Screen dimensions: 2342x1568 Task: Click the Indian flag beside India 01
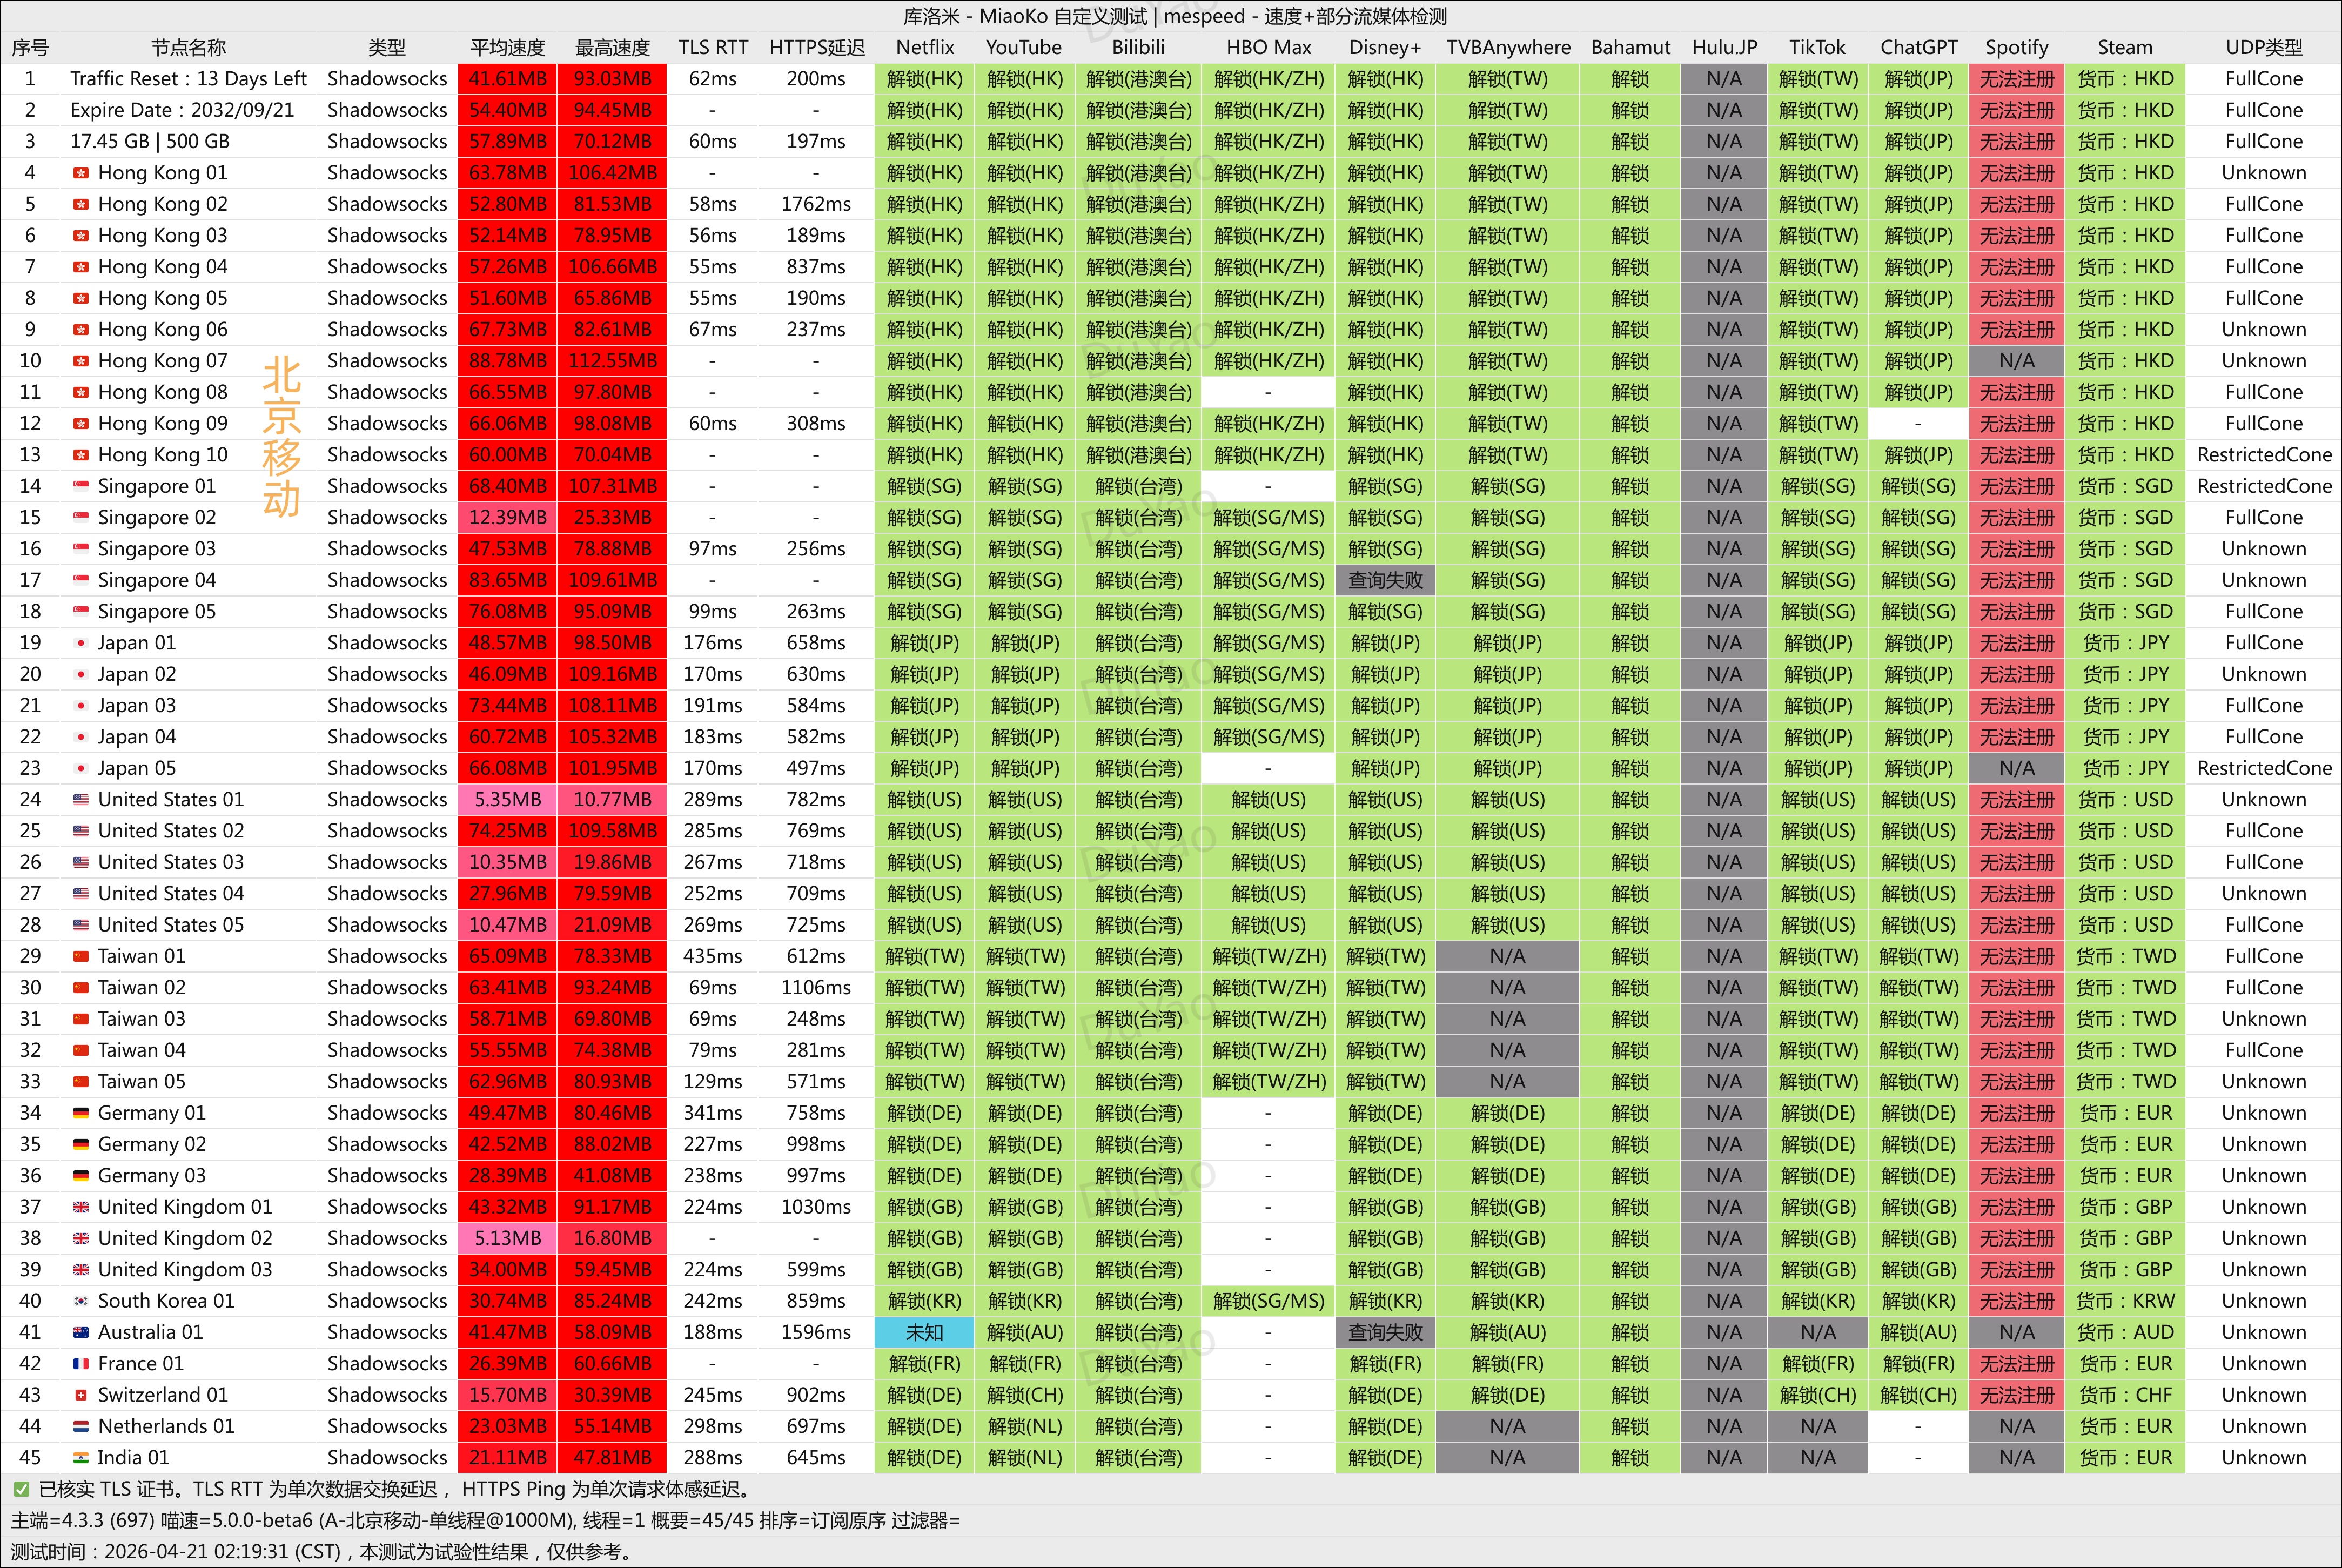[x=81, y=1458]
